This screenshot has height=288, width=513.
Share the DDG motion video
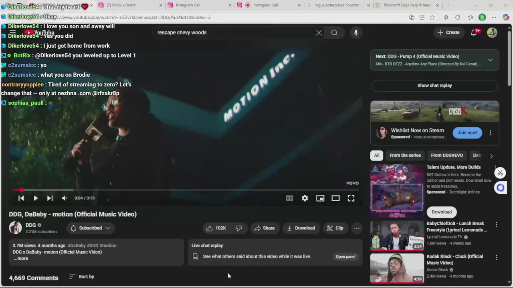click(264, 228)
